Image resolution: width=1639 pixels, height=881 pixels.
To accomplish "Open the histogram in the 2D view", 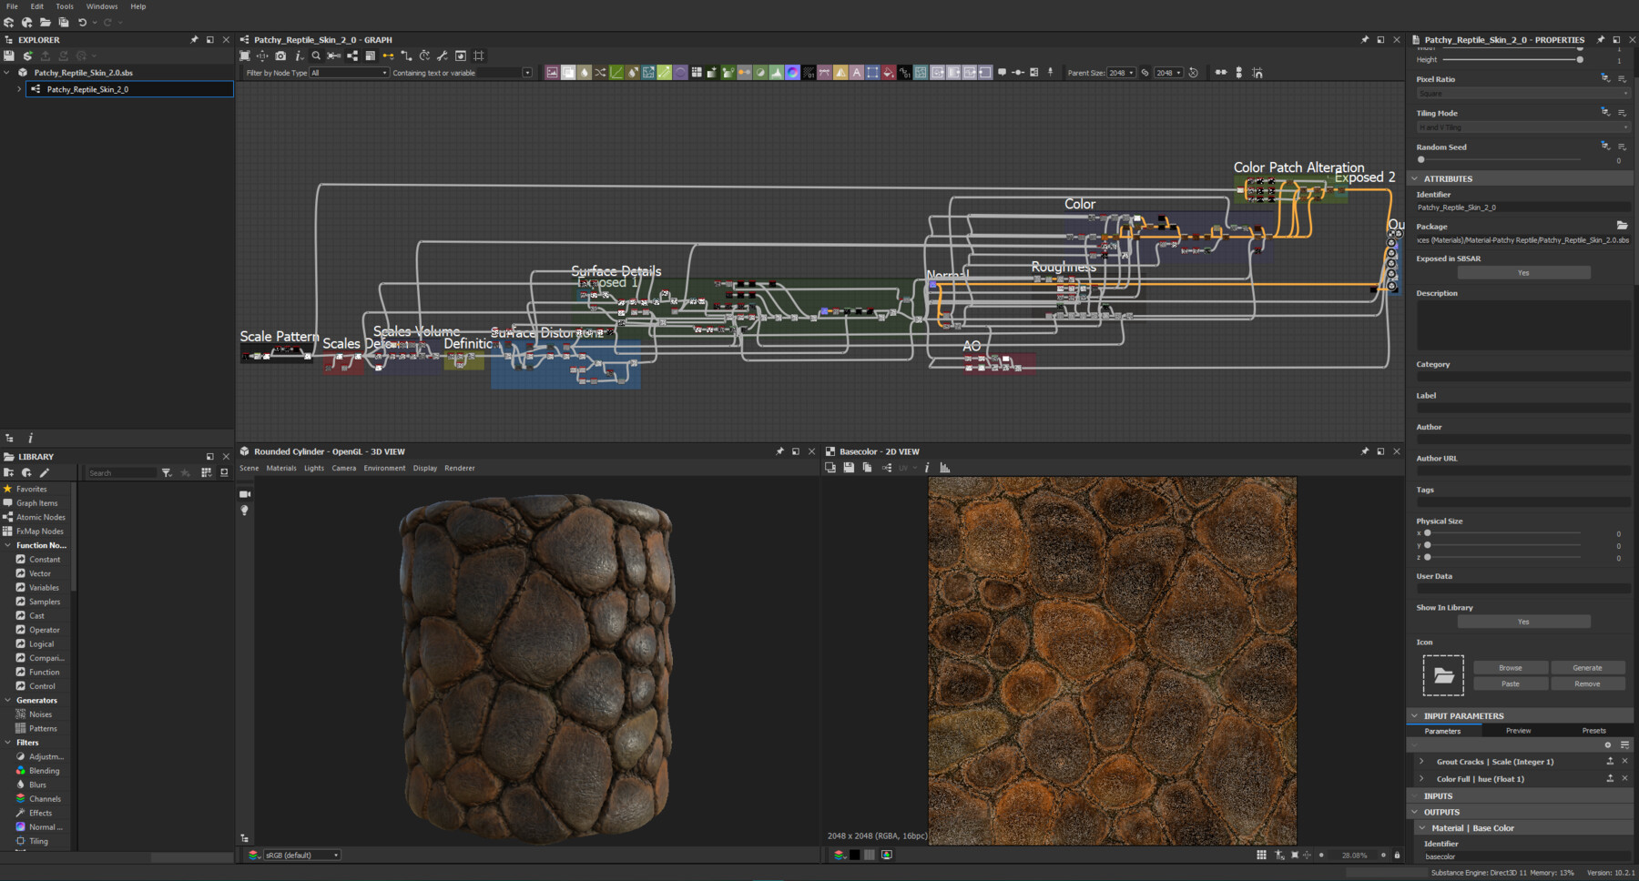I will coord(944,467).
